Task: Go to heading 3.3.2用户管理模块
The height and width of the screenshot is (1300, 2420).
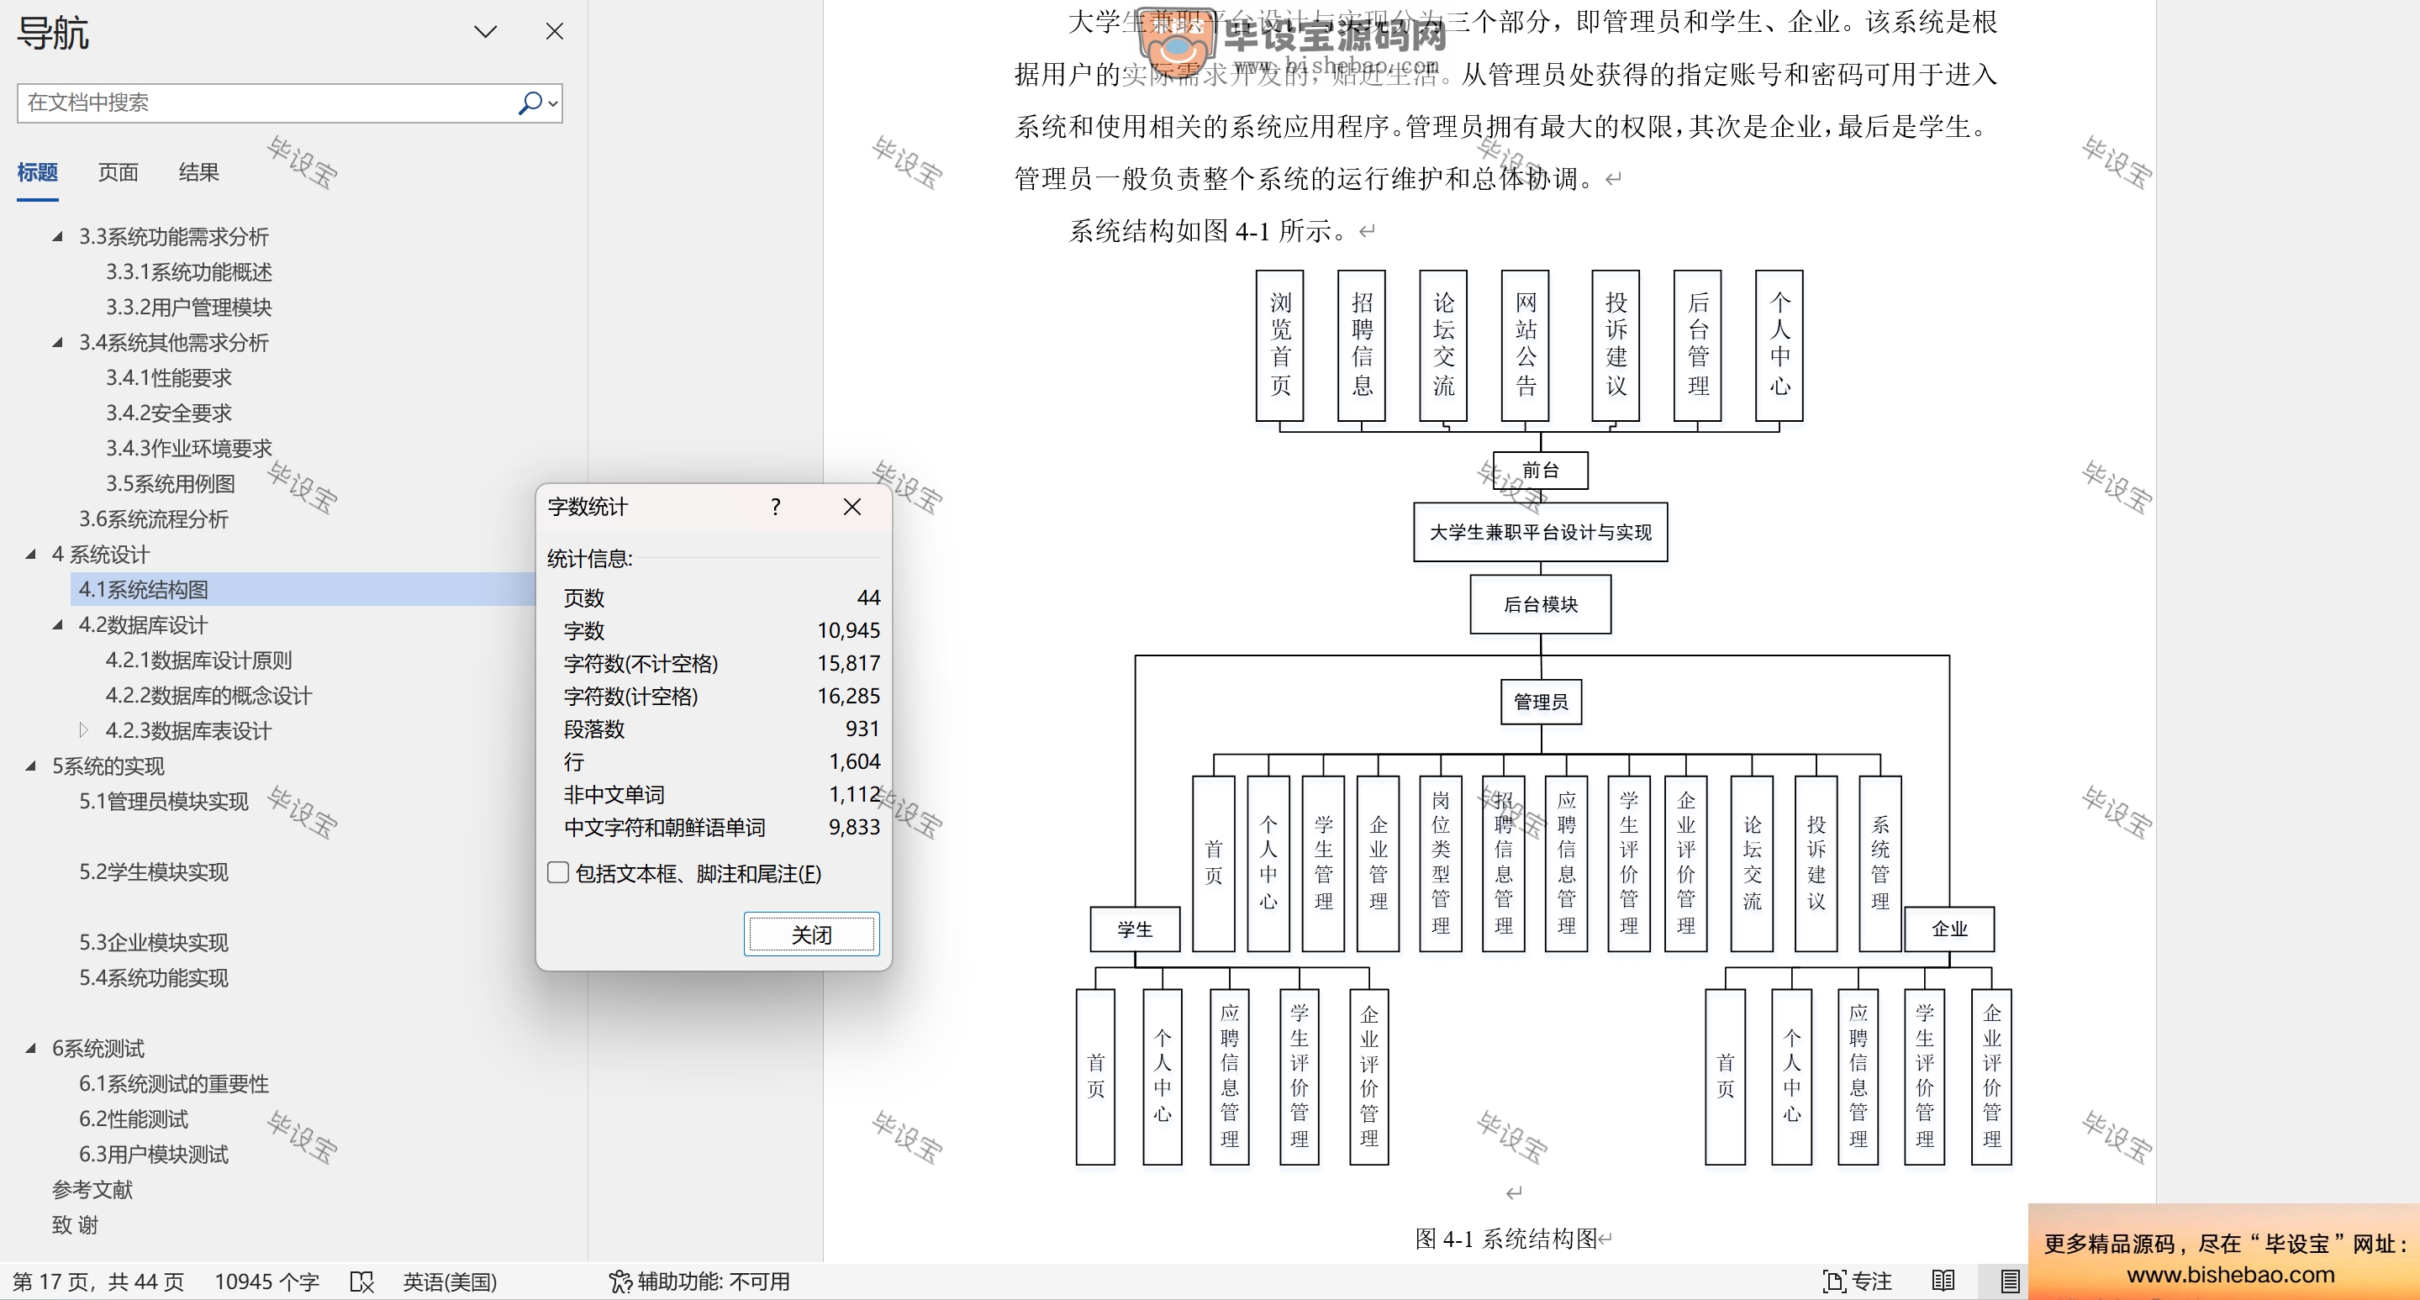Action: (x=189, y=308)
